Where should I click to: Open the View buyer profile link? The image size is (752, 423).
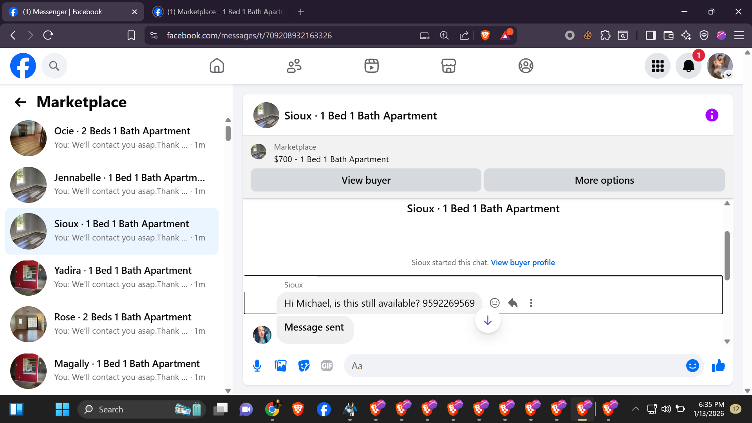pyautogui.click(x=522, y=262)
